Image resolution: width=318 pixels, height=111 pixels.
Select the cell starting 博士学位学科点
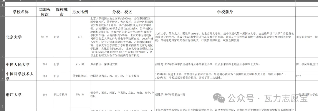[x=307, y=64]
